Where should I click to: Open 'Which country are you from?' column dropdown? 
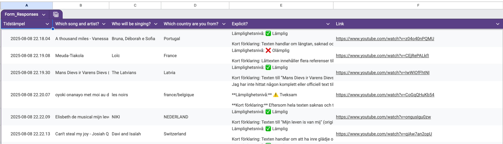[224, 24]
